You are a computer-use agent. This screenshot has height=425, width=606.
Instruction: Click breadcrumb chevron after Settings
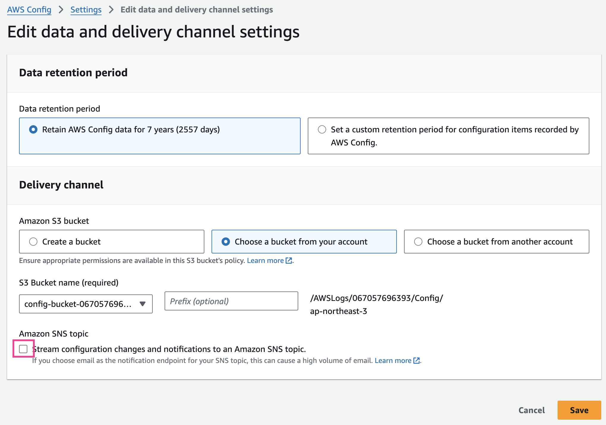click(111, 10)
